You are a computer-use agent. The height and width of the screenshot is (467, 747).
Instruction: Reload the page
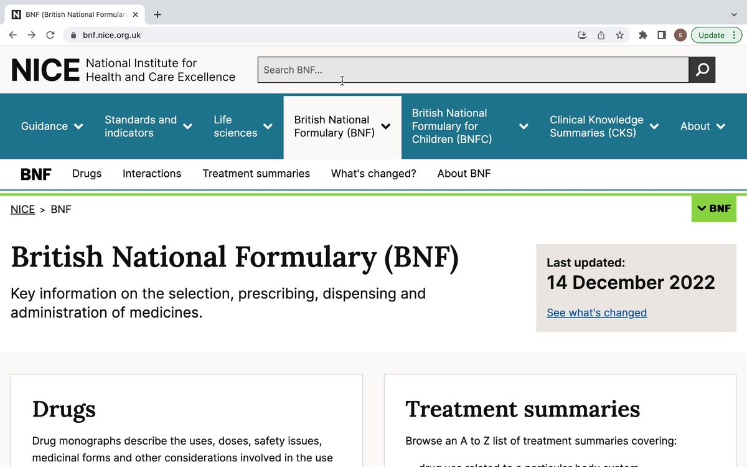pos(50,35)
